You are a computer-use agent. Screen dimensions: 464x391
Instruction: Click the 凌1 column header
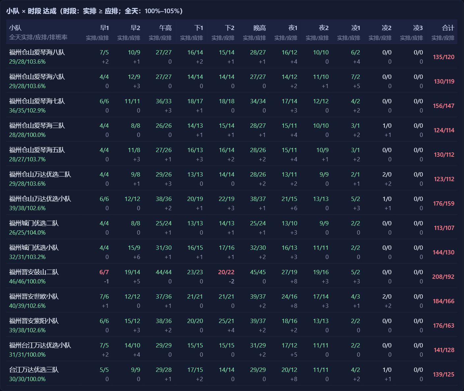356,28
